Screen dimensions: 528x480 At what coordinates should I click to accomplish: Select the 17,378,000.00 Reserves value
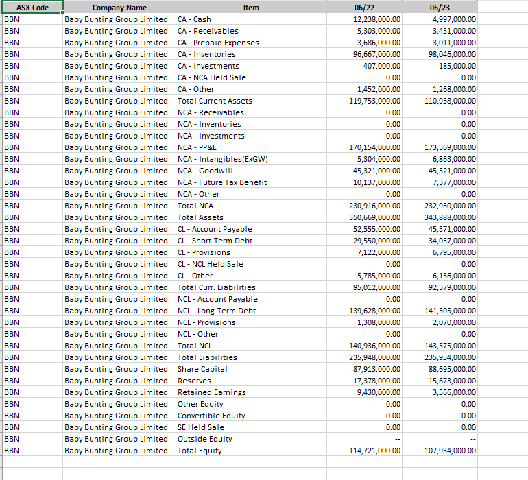click(x=364, y=381)
